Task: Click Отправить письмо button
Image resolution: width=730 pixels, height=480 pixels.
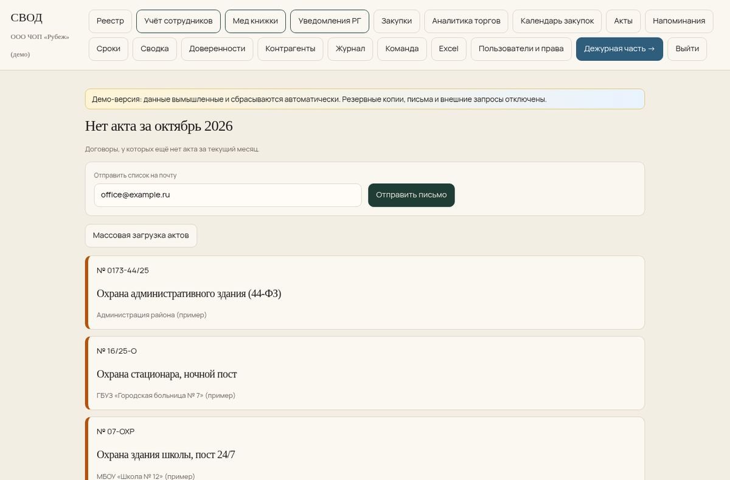Action: pos(411,195)
